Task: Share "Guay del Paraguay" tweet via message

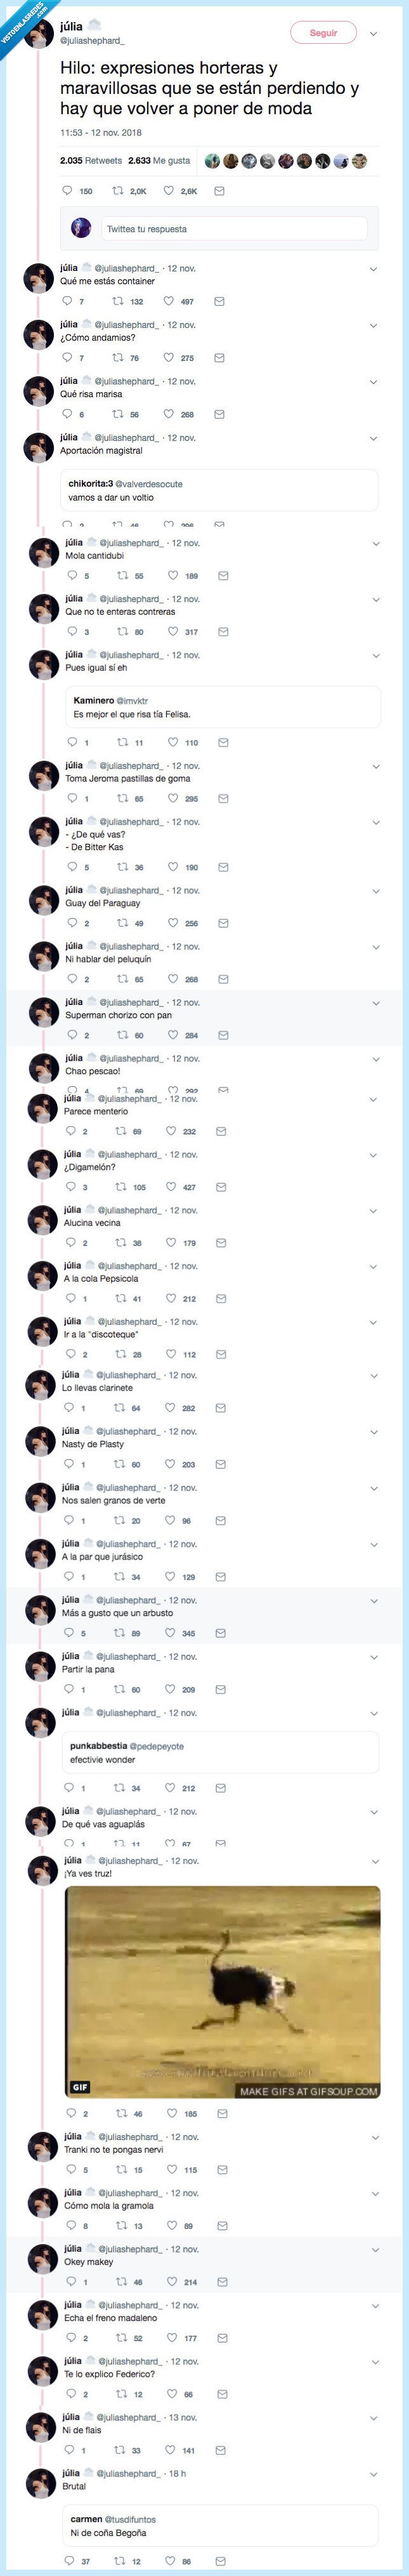Action: pos(223,923)
